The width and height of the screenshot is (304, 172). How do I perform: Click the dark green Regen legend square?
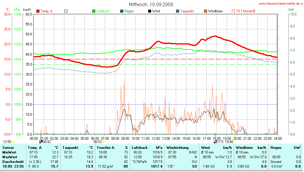click(x=122, y=11)
